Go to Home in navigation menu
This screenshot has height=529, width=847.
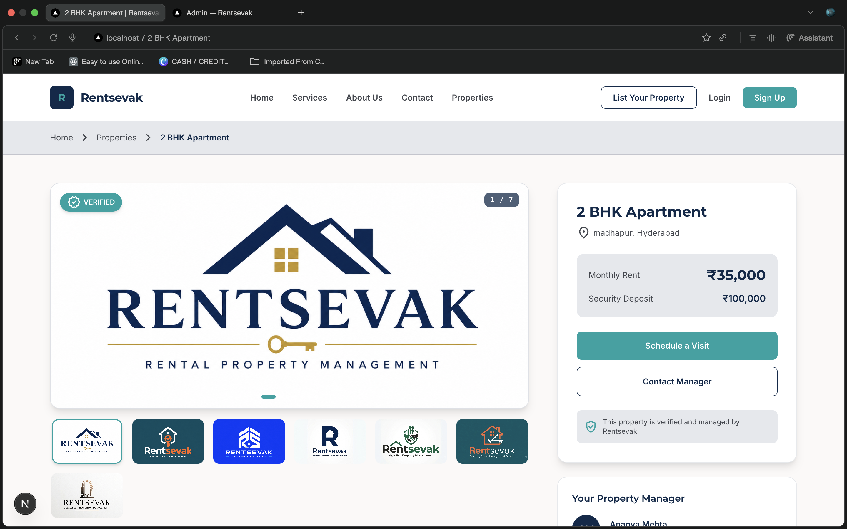[261, 98]
